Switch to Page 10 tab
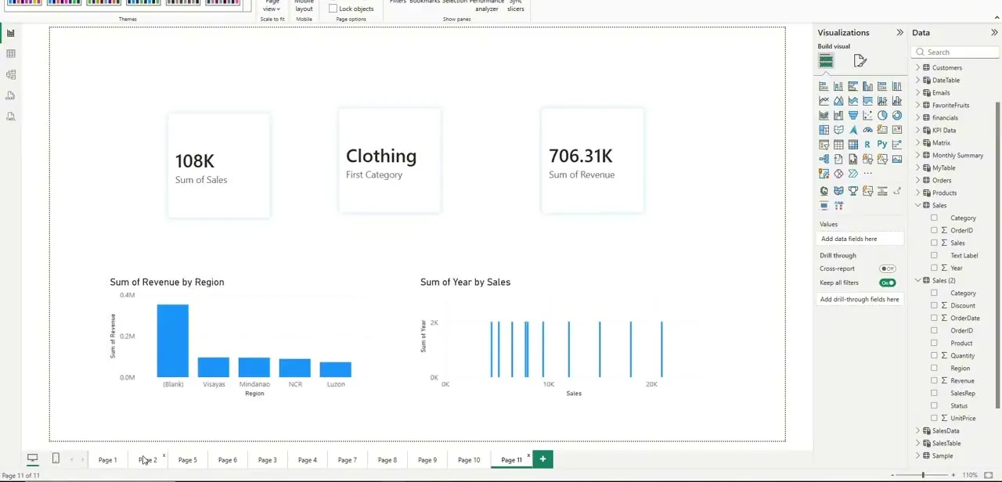This screenshot has width=1002, height=482. 469,460
